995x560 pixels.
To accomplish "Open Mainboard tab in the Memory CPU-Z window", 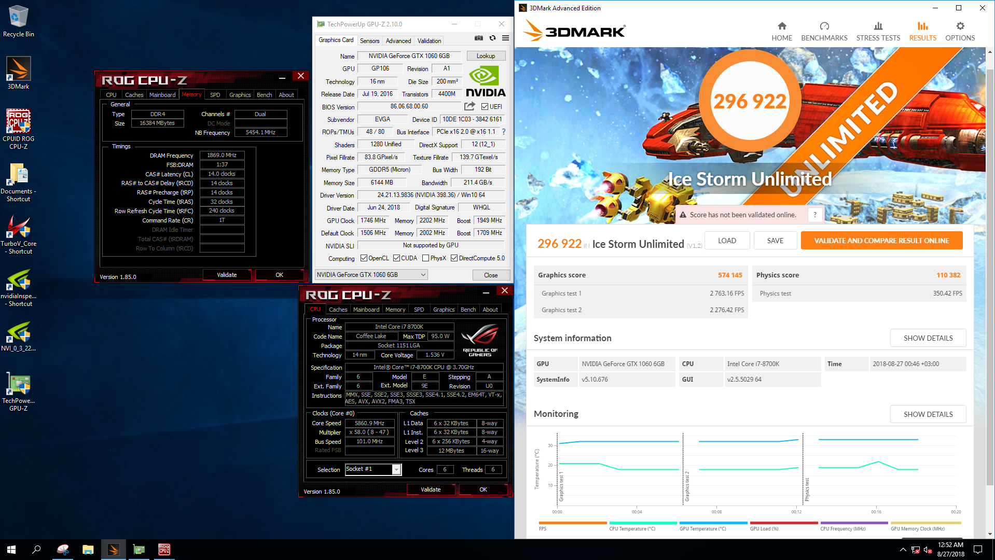I will pyautogui.click(x=162, y=95).
